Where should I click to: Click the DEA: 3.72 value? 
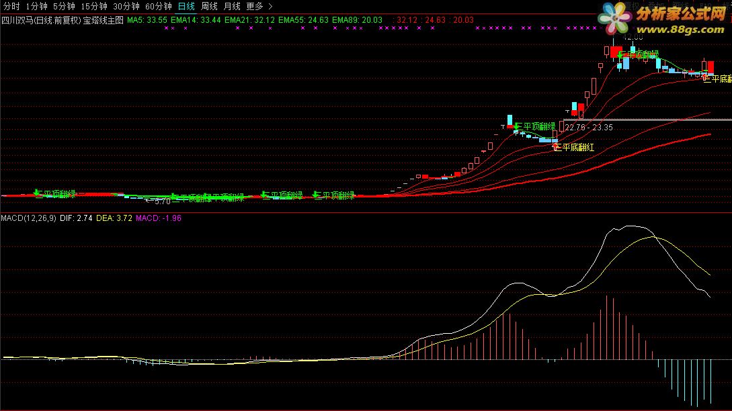pyautogui.click(x=114, y=218)
